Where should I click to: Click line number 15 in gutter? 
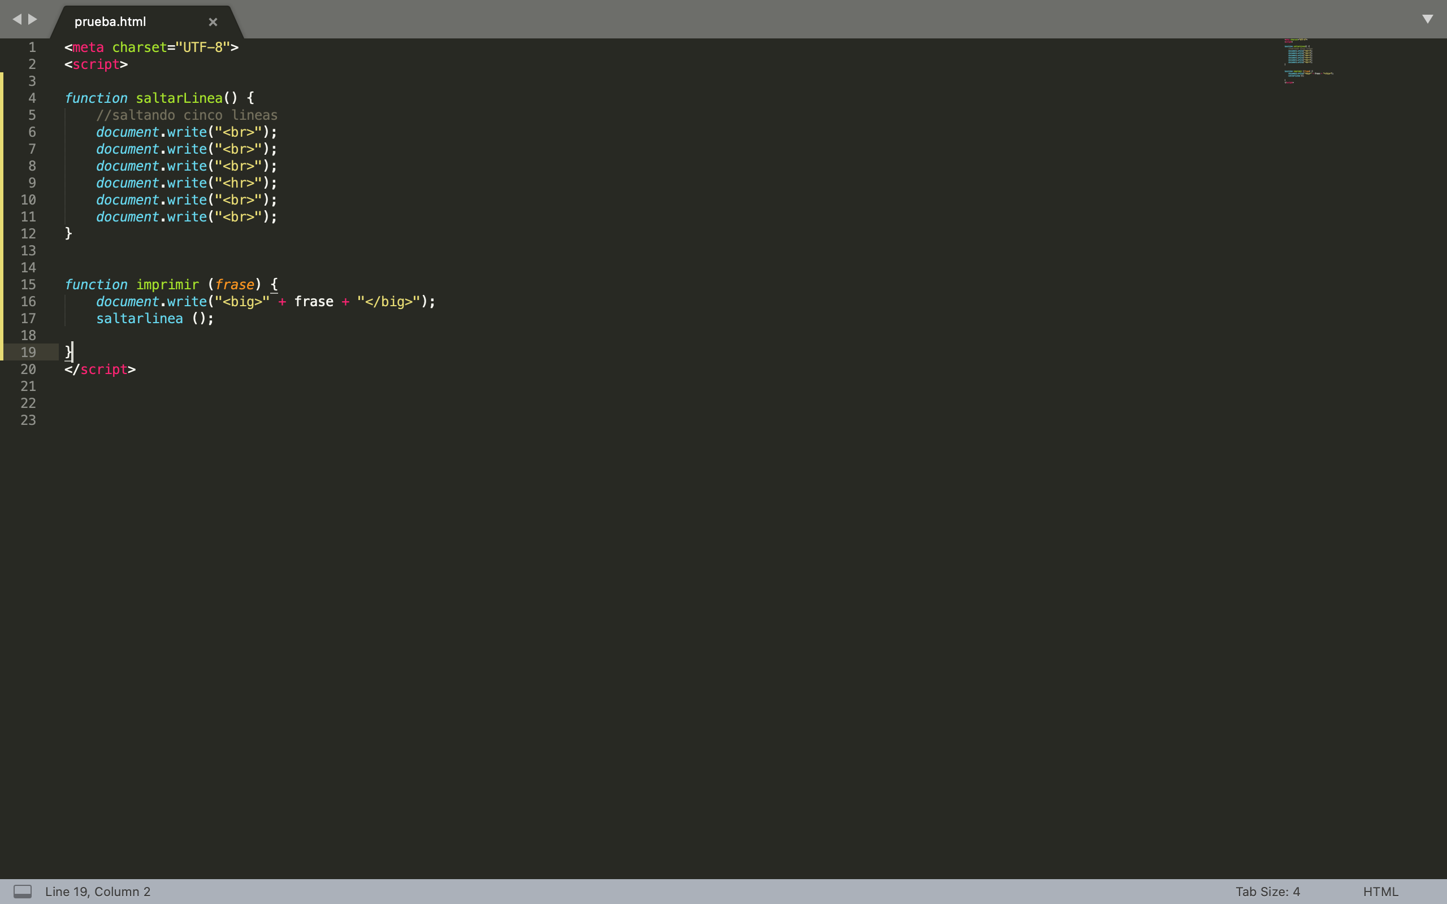tap(28, 285)
